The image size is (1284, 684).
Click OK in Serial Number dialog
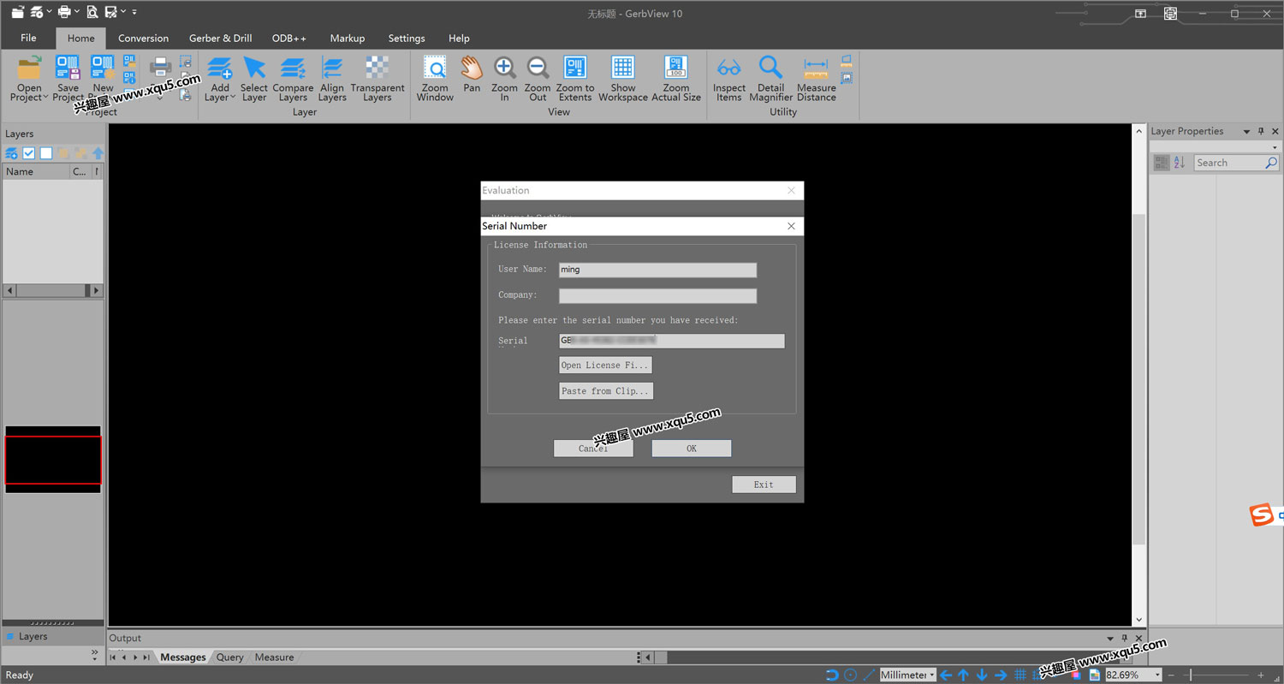[x=692, y=449]
